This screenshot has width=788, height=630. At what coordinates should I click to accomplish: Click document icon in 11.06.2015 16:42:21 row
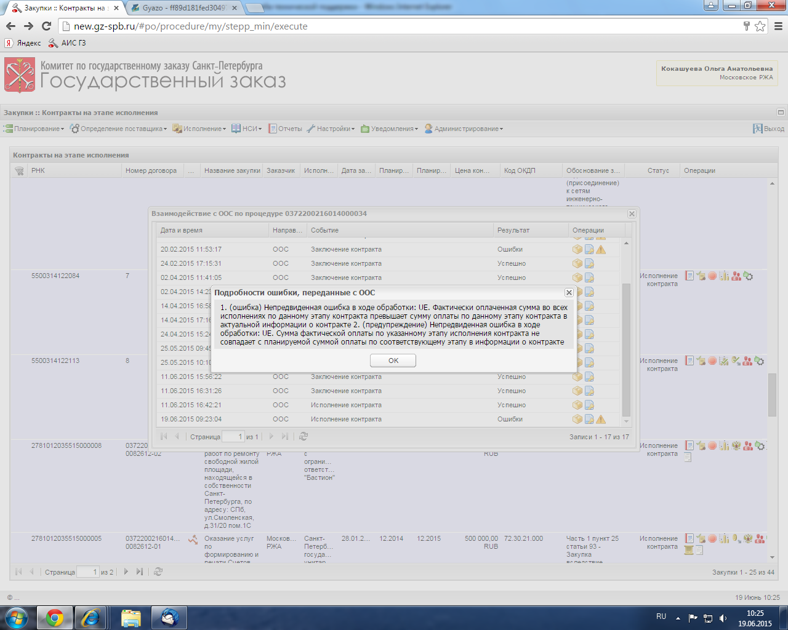[x=589, y=405]
